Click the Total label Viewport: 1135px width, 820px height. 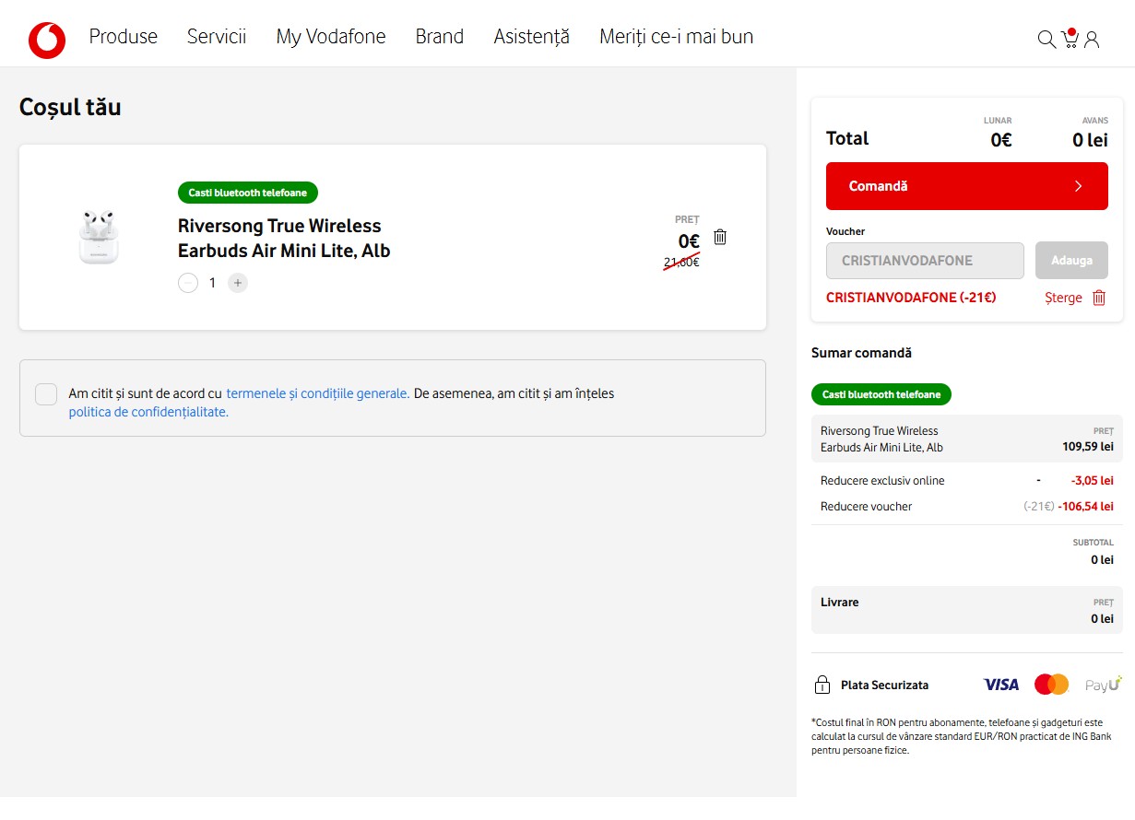pos(847,138)
